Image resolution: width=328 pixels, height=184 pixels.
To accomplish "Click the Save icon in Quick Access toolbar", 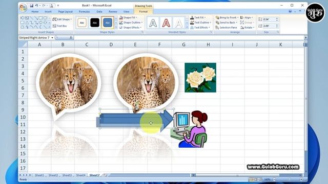I will pos(32,6).
